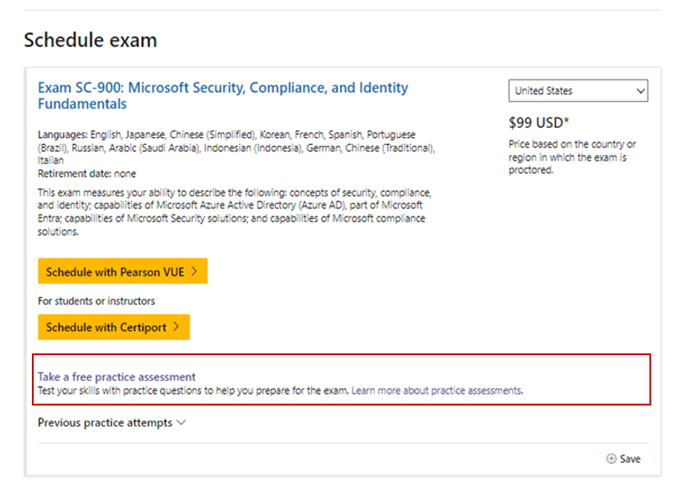Open the United States country dropdown
The width and height of the screenshot is (682, 497).
coord(578,91)
